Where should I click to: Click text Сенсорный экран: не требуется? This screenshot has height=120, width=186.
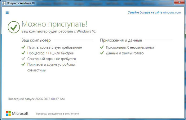51,59
